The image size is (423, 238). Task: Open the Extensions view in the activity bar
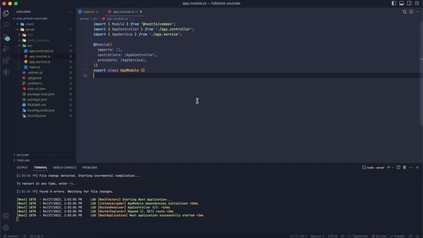click(x=6, y=60)
